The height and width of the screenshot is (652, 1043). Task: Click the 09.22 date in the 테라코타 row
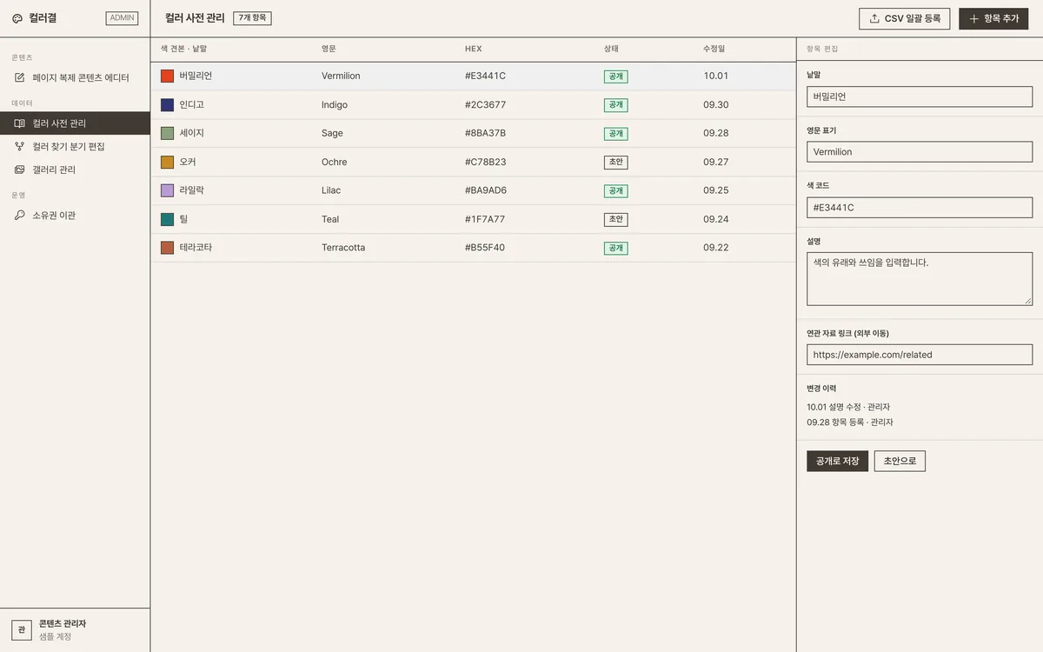[716, 248]
